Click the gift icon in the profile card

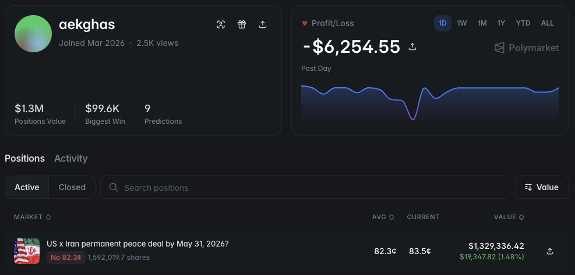click(242, 24)
